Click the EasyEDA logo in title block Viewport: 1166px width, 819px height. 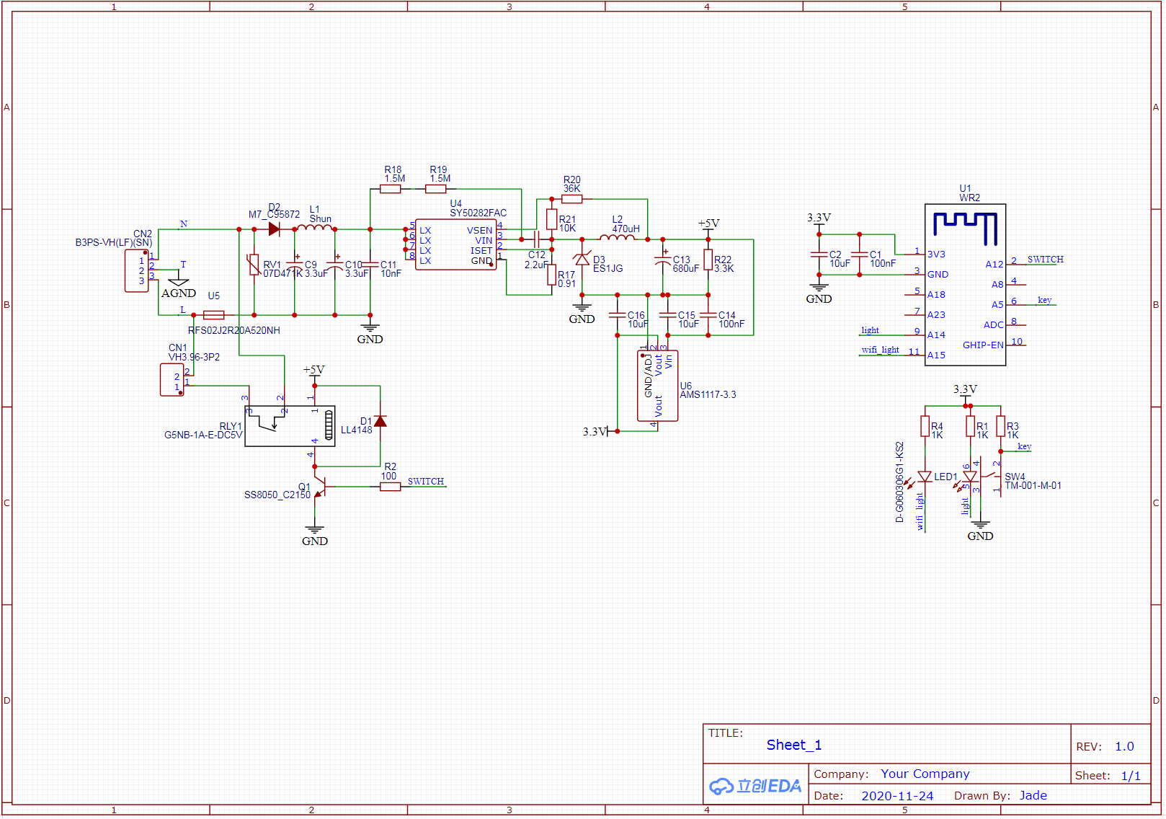[x=755, y=786]
